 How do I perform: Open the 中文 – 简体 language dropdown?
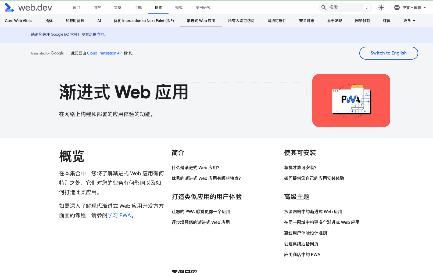[x=410, y=8]
